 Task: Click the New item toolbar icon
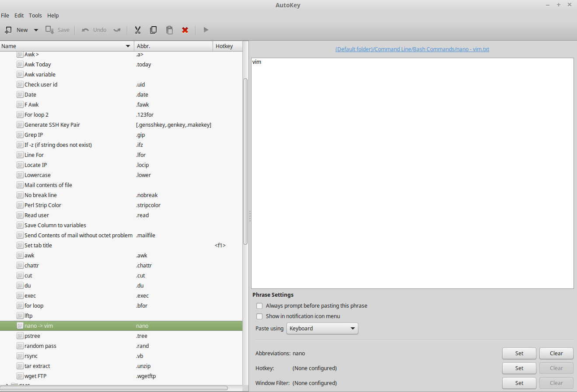pyautogui.click(x=8, y=30)
